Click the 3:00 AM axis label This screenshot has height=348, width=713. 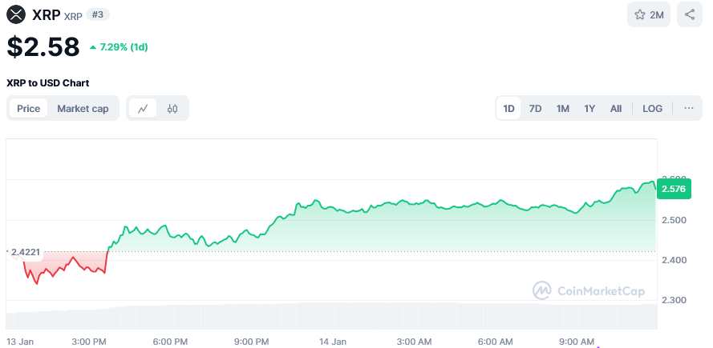click(x=414, y=342)
